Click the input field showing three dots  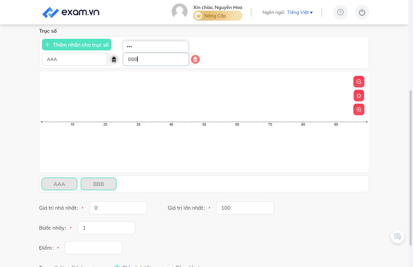click(156, 46)
